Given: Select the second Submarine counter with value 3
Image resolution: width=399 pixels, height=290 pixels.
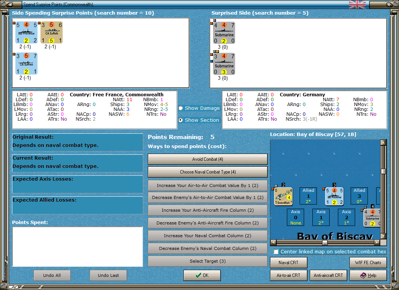Looking at the screenshot, I should pyautogui.click(x=224, y=64).
